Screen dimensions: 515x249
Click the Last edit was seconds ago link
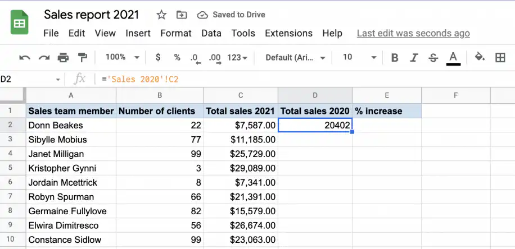pos(413,34)
